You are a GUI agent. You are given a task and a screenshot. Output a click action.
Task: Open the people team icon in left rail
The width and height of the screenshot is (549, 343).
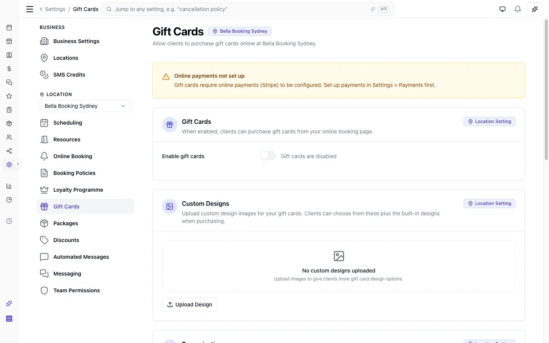point(9,137)
